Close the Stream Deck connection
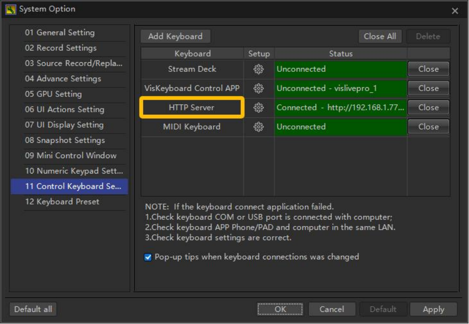Screen dimensions: 469x324 tap(428, 69)
